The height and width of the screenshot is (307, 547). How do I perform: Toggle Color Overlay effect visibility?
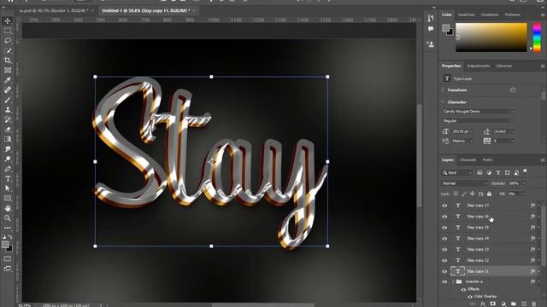pos(469,297)
